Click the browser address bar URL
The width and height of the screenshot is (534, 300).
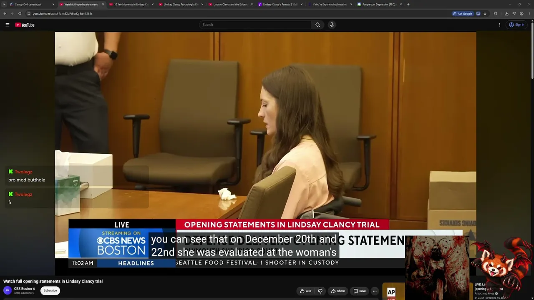[63, 14]
